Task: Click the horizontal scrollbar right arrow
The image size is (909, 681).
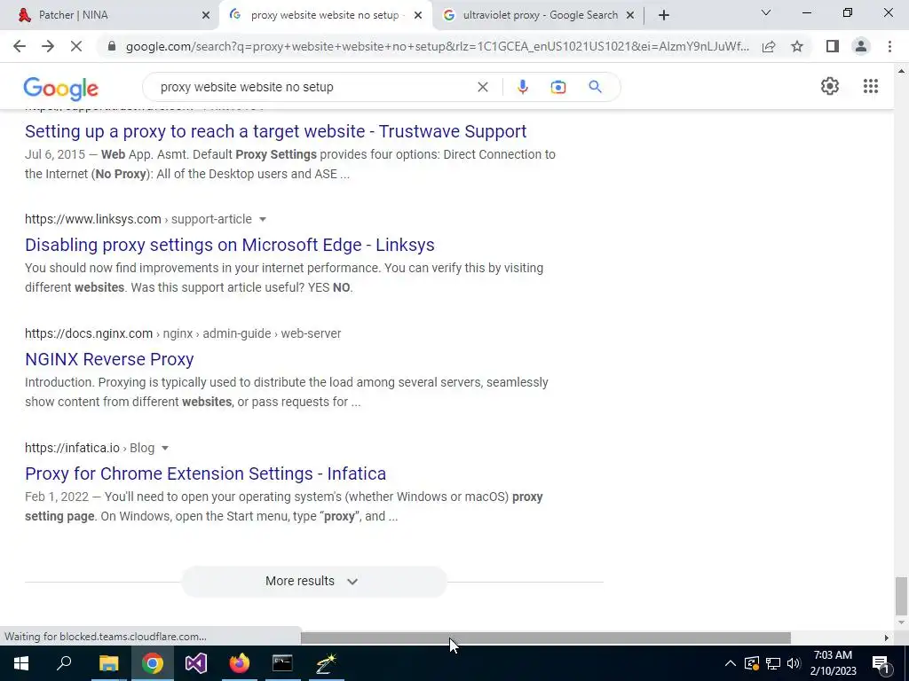Action: 887,638
